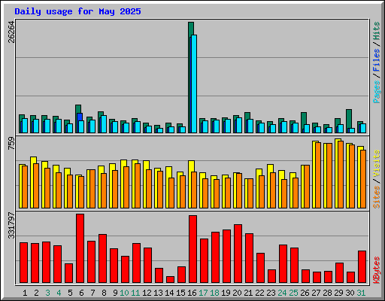
Task: Click day label "6" on the x-axis
Action: pos(81,293)
